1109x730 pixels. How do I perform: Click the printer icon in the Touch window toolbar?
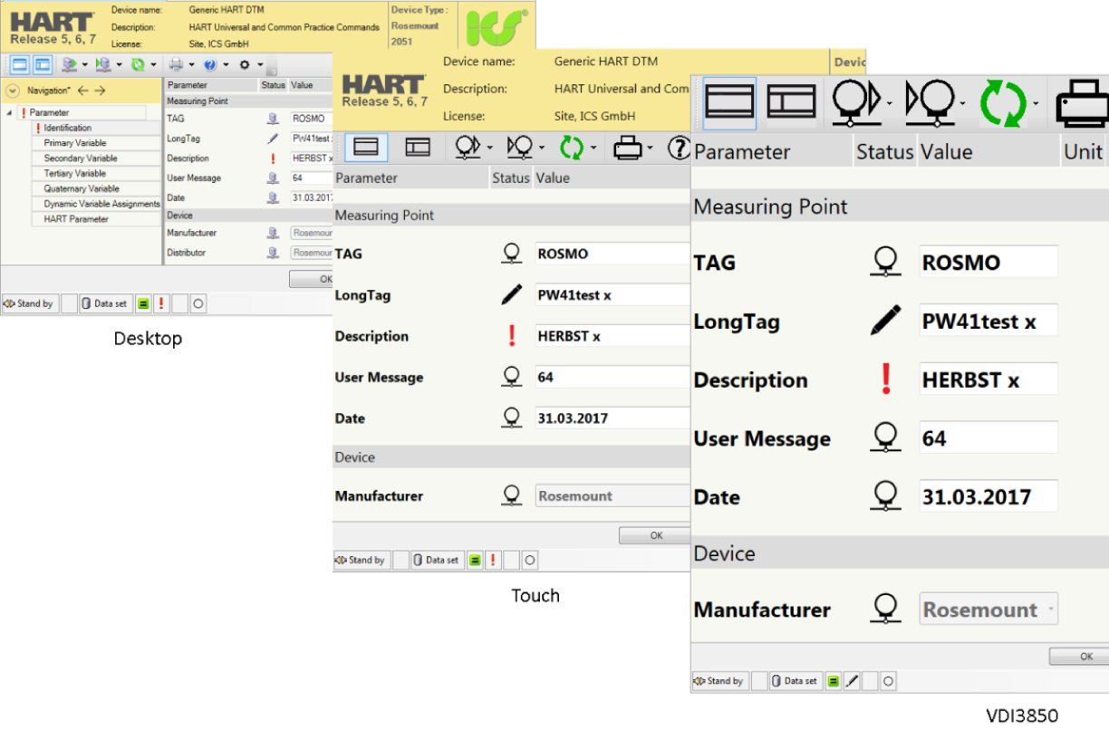pos(627,148)
